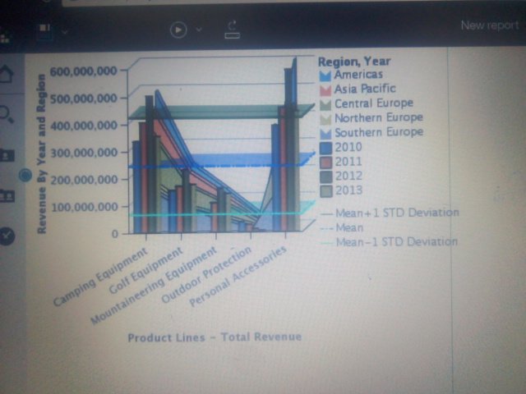Click the 2010 legend color box
This screenshot has width=526, height=394.
[326, 148]
